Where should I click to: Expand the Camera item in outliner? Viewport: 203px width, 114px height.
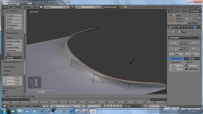point(171,19)
